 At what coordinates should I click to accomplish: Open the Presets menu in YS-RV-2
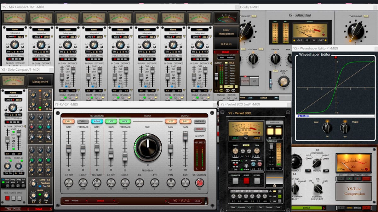click(x=75, y=200)
